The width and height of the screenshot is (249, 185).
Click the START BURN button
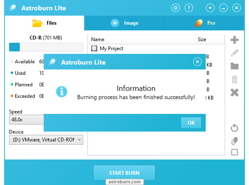(x=124, y=173)
